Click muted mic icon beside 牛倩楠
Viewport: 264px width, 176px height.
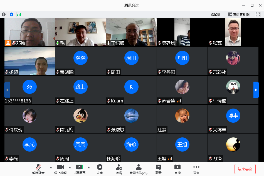(210, 101)
